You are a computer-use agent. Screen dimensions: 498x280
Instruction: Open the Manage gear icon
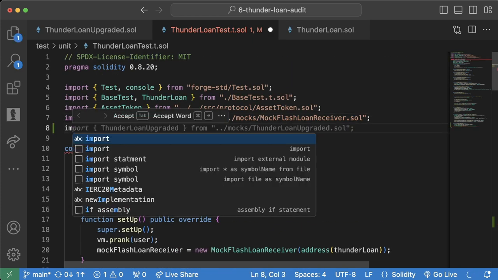[x=14, y=255]
